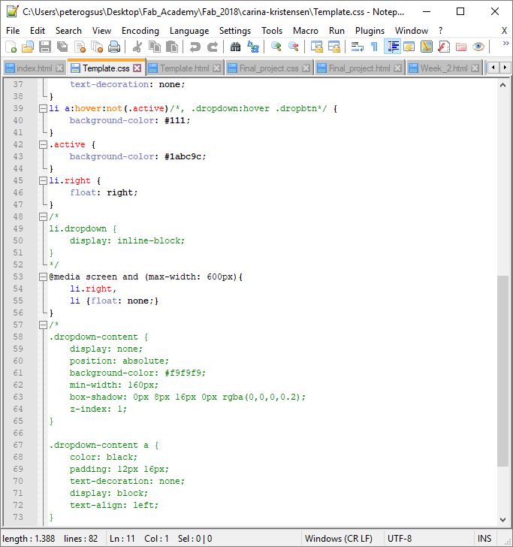Click the scrollbar up arrow
The image size is (513, 547).
502,85
